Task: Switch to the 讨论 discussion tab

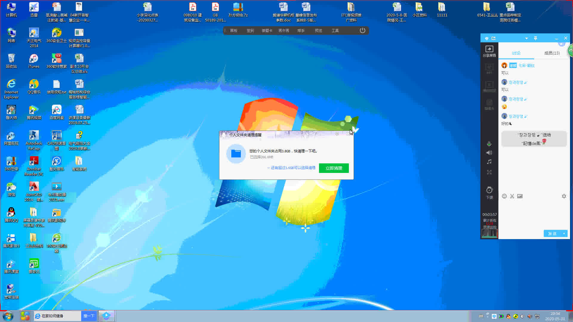Action: (516, 53)
